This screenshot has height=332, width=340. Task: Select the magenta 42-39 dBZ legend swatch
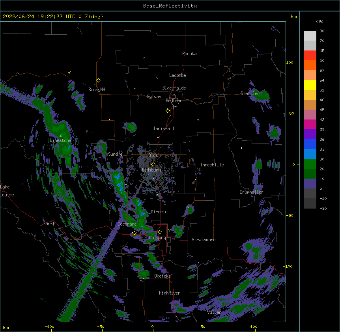pos(310,124)
